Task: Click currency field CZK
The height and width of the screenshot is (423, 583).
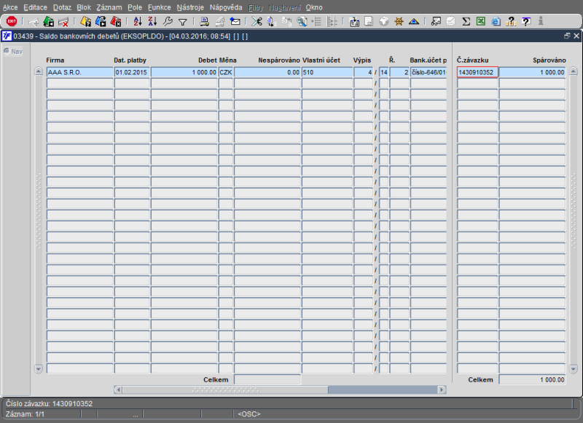Action: 226,72
